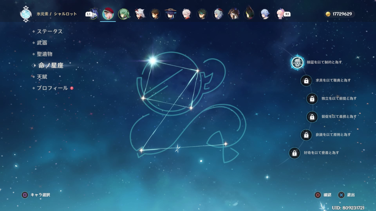Viewport: 376px width, 211px height.
Task: Open locked node 独立を以て前提と為す
Action: pos(312,98)
